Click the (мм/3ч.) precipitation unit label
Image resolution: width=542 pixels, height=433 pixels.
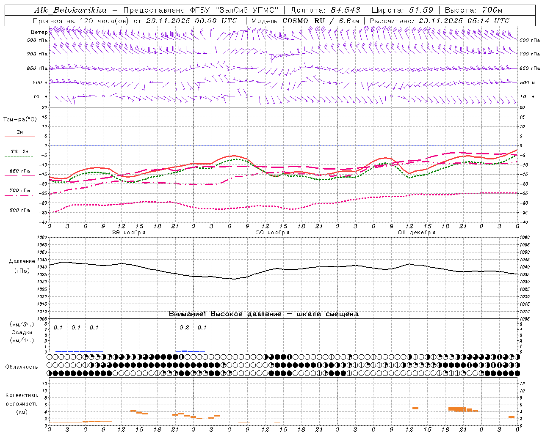(22, 325)
